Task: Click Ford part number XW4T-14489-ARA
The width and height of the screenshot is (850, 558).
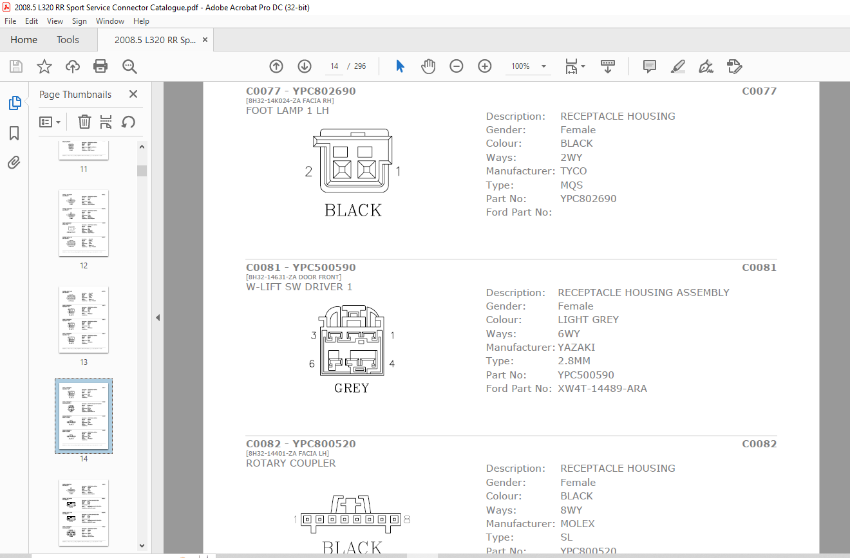Action: 603,389
